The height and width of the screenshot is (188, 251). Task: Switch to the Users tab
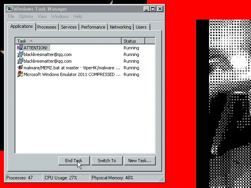pos(141,27)
